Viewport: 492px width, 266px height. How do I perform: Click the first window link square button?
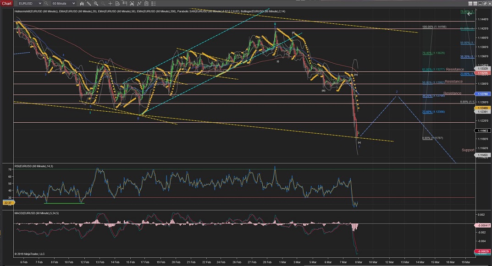click(470, 4)
